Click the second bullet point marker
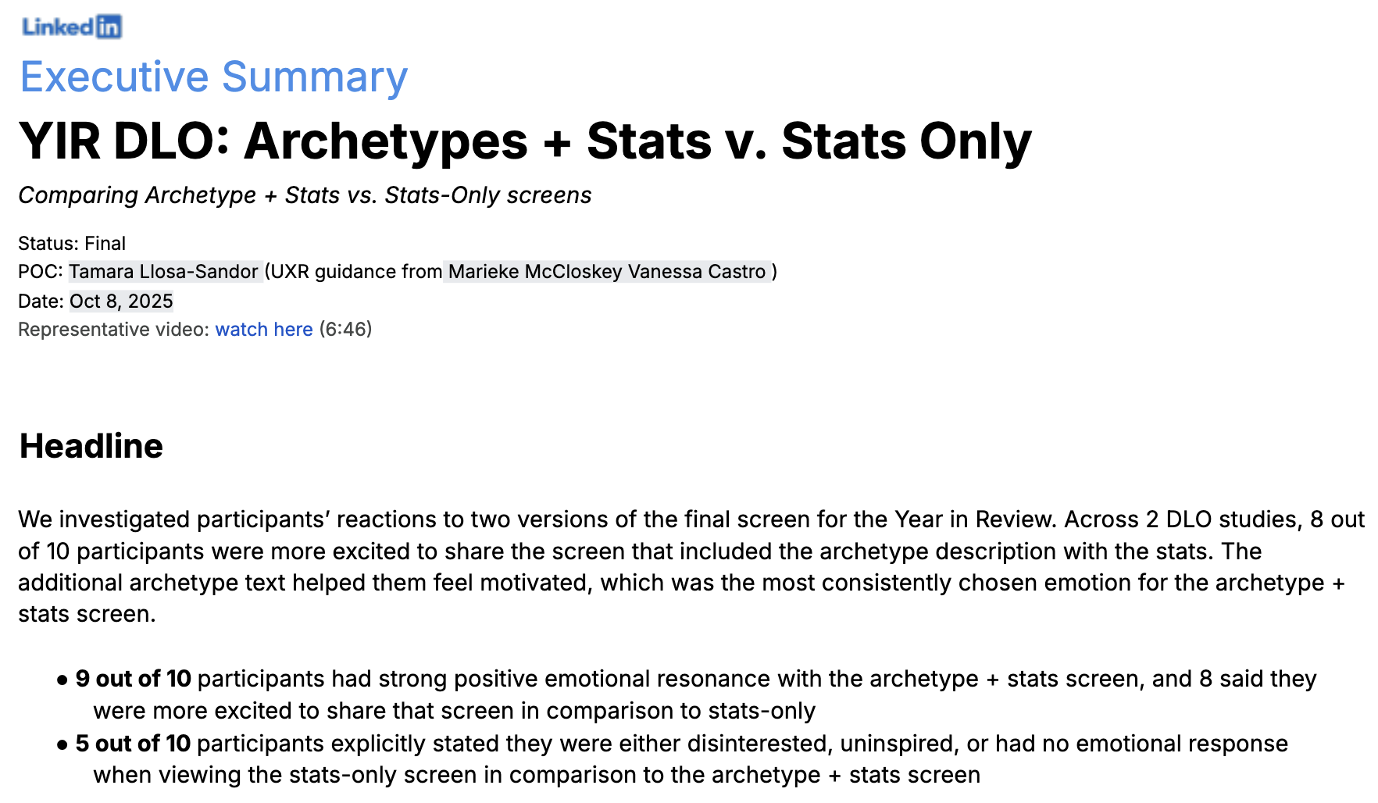 click(x=62, y=745)
